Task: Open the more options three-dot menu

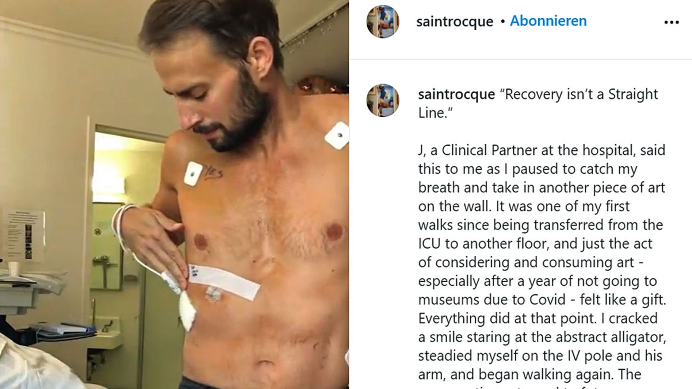Action: click(x=671, y=23)
